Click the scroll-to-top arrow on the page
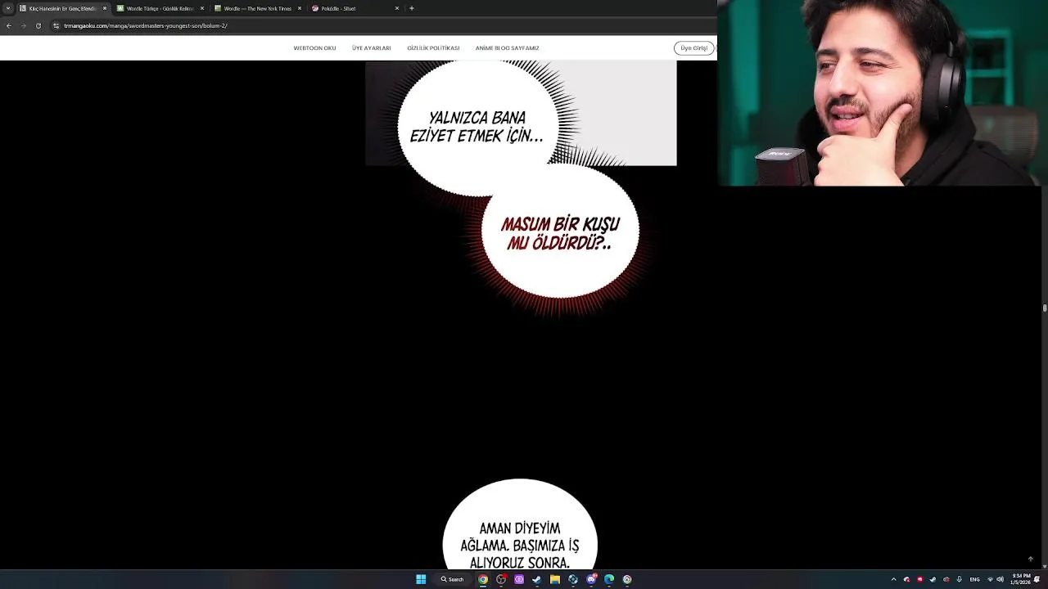The image size is (1048, 589). [x=1030, y=559]
